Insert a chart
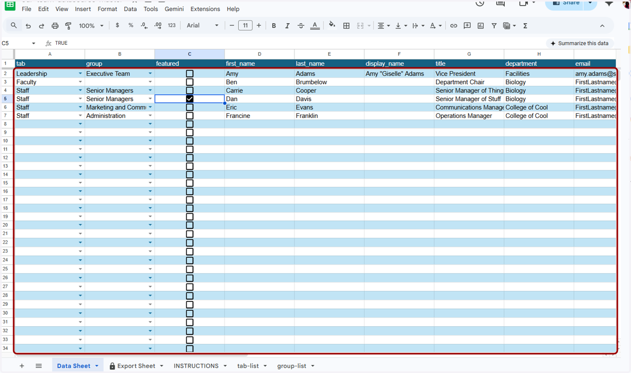Viewport: 631px width, 373px height. click(x=481, y=25)
